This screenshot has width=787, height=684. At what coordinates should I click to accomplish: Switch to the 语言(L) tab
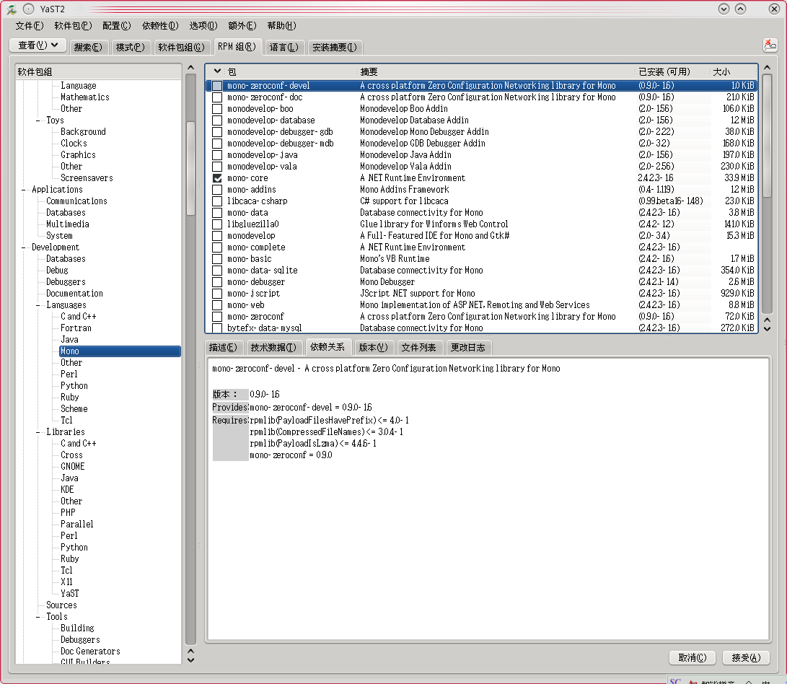pos(284,47)
